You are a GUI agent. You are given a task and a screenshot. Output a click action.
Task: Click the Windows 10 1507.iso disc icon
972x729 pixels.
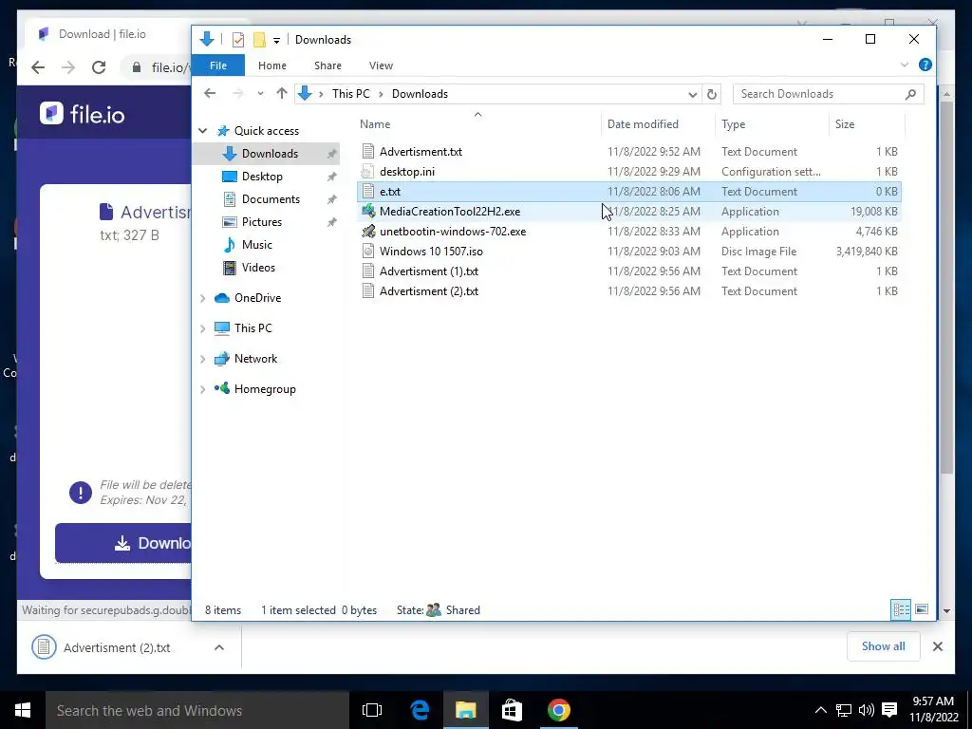[x=368, y=251]
